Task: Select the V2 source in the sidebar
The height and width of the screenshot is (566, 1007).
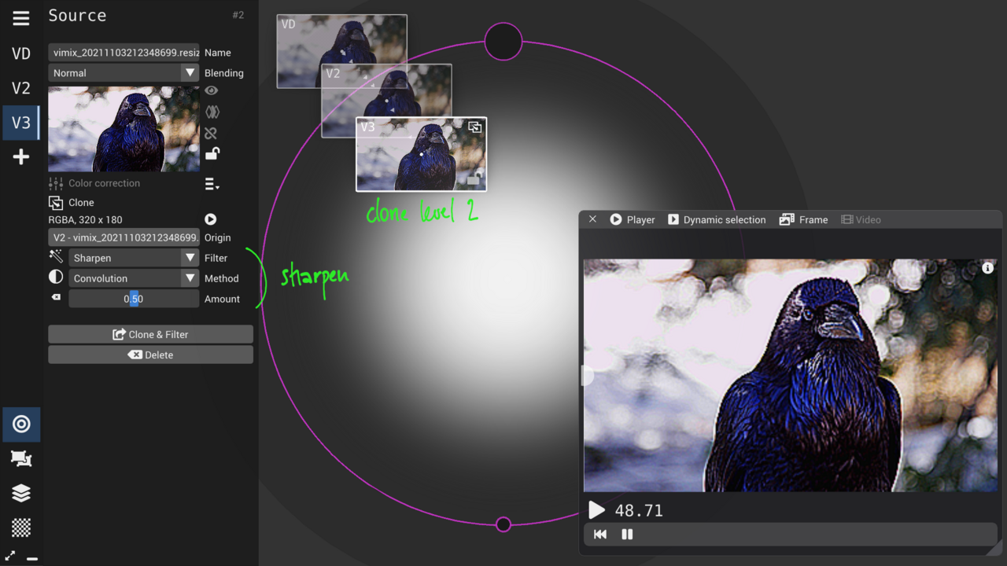Action: coord(20,88)
